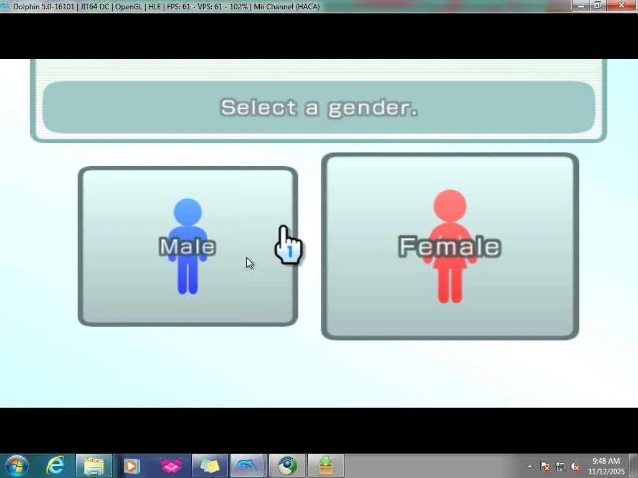Open the Action Center flag icon
The image size is (638, 478).
click(x=545, y=466)
